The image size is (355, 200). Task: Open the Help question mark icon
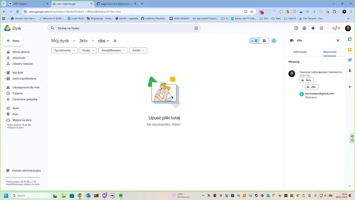(x=296, y=28)
